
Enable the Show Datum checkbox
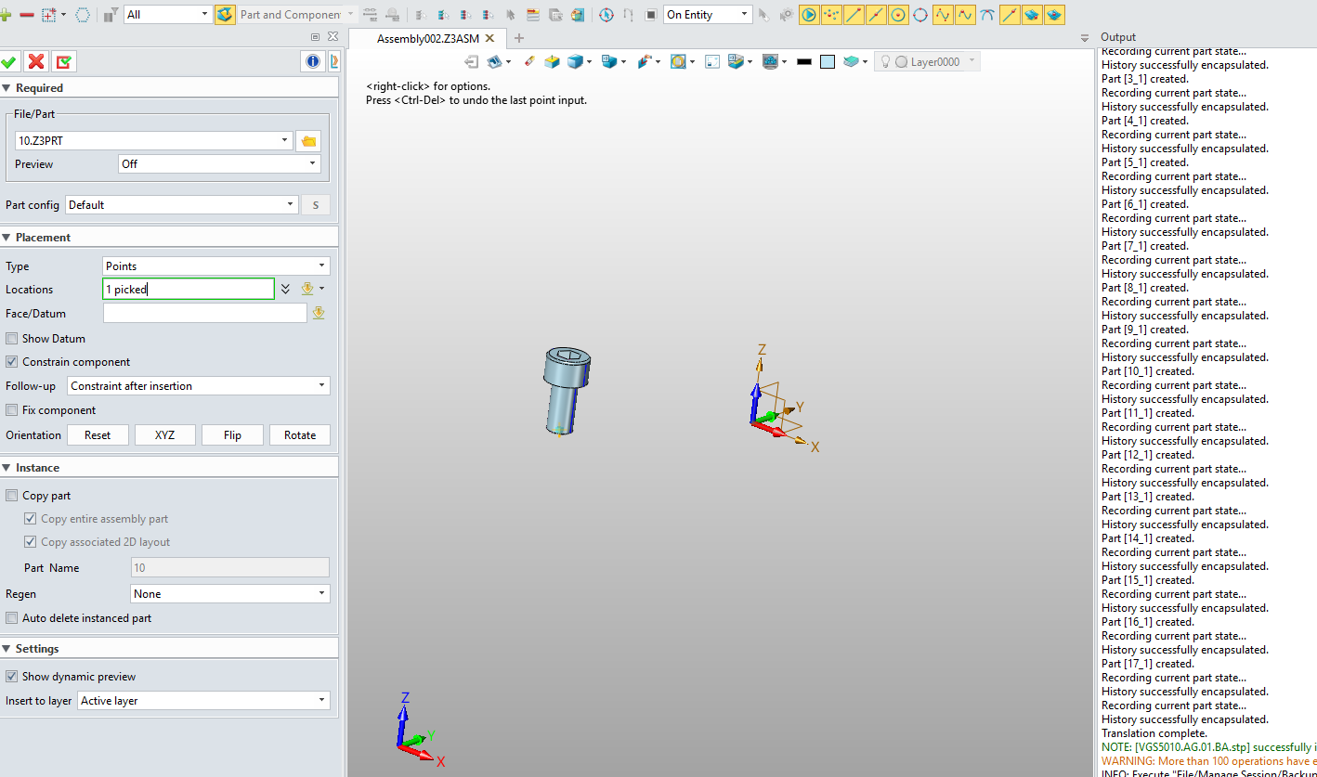(x=12, y=339)
